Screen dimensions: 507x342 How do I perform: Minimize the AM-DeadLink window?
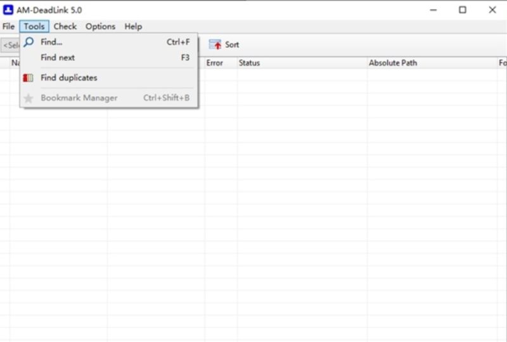433,10
